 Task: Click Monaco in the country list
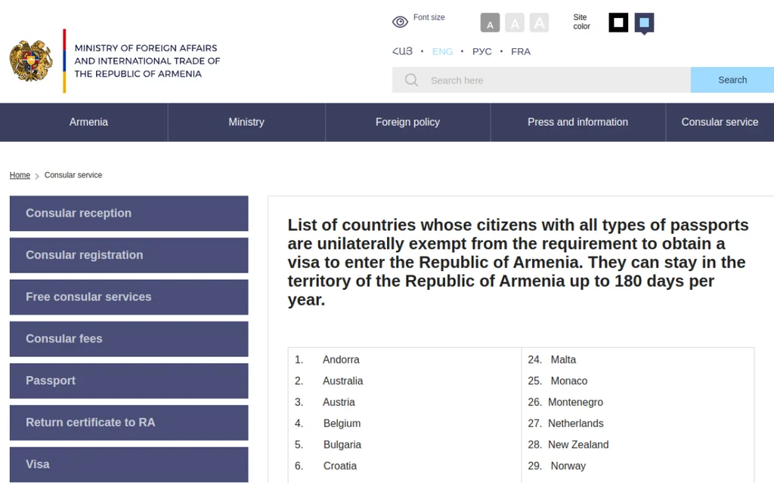pyautogui.click(x=569, y=381)
